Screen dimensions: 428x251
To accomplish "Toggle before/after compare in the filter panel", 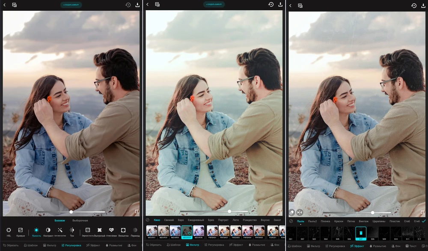I will click(x=279, y=211).
